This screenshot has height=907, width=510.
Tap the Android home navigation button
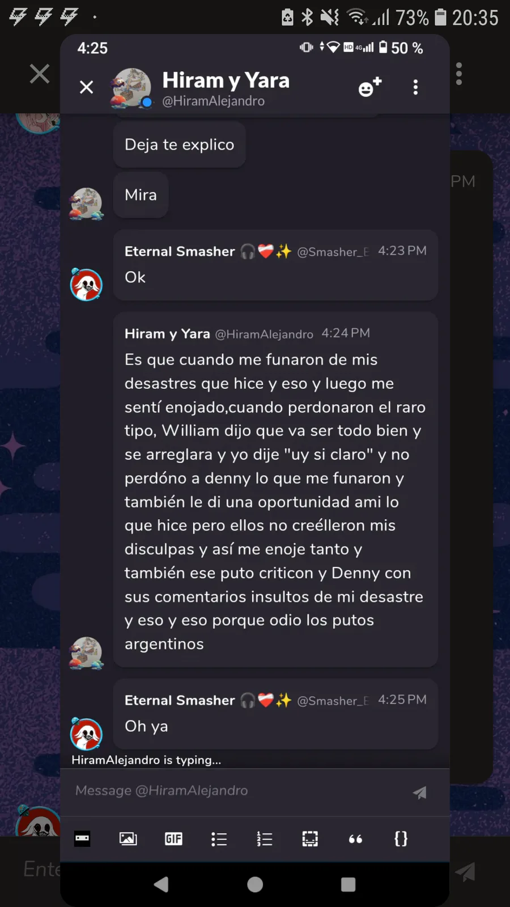pyautogui.click(x=255, y=884)
